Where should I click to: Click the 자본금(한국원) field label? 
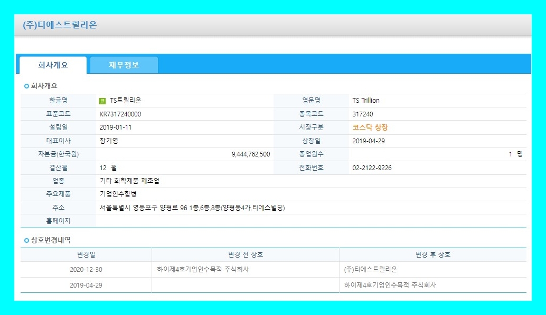pos(59,154)
